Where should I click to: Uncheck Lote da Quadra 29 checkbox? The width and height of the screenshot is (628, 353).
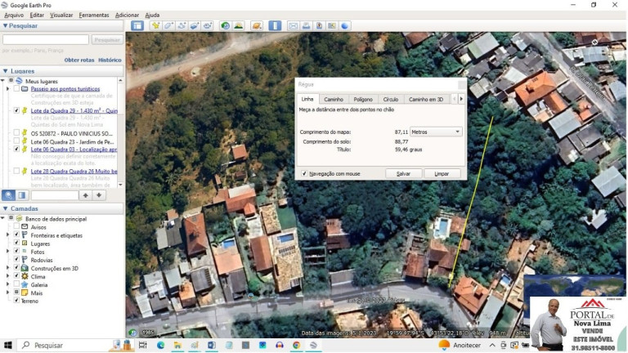coord(16,110)
